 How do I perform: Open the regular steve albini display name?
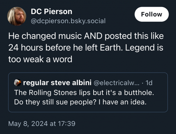tap(57, 83)
